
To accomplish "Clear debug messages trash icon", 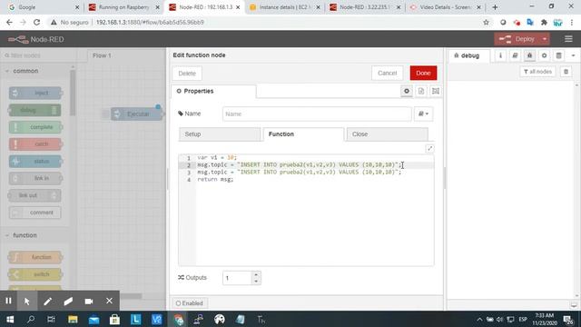I will pos(566,72).
